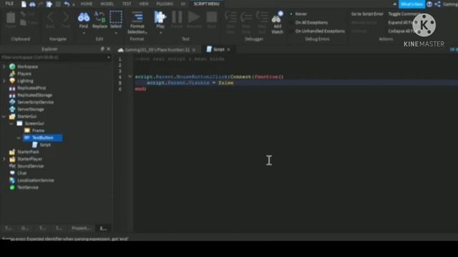Switch to the VIEW ribbon tab
Image resolution: width=458 pixels, height=257 pixels.
144,4
